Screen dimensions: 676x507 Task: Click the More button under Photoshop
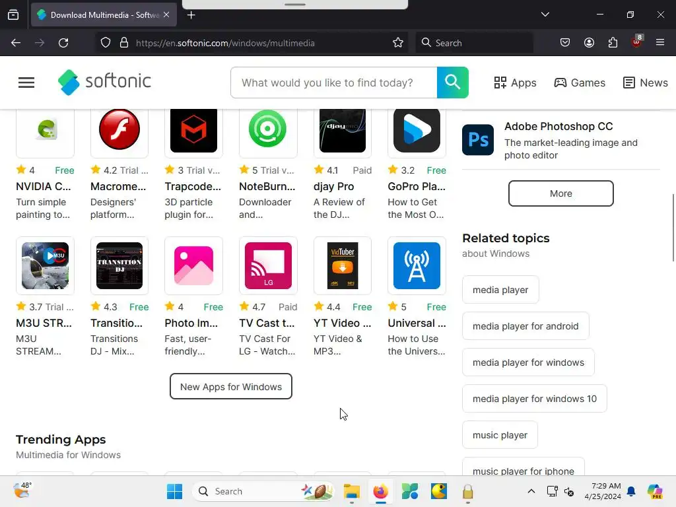(560, 193)
